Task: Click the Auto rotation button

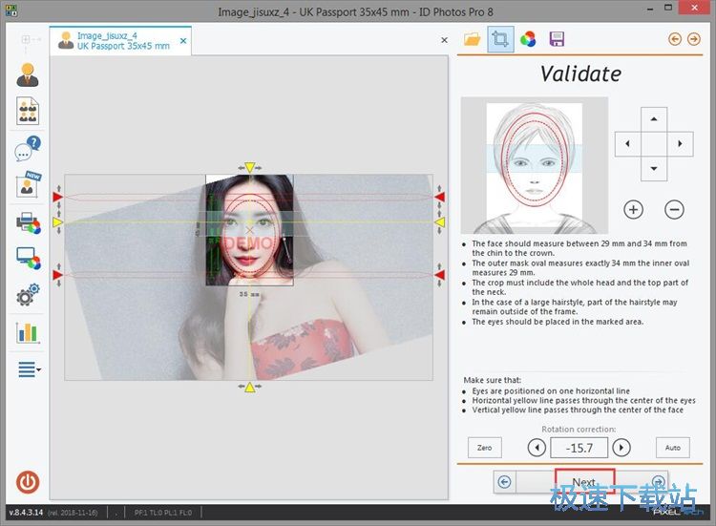Action: pos(672,447)
